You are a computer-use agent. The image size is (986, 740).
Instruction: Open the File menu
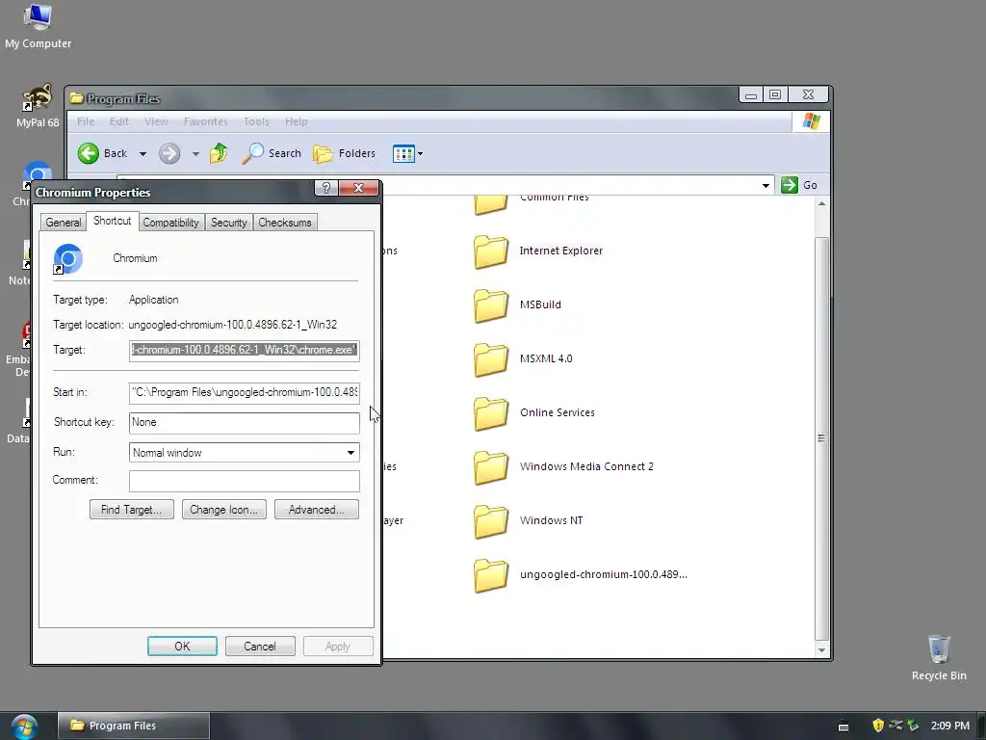click(x=86, y=121)
